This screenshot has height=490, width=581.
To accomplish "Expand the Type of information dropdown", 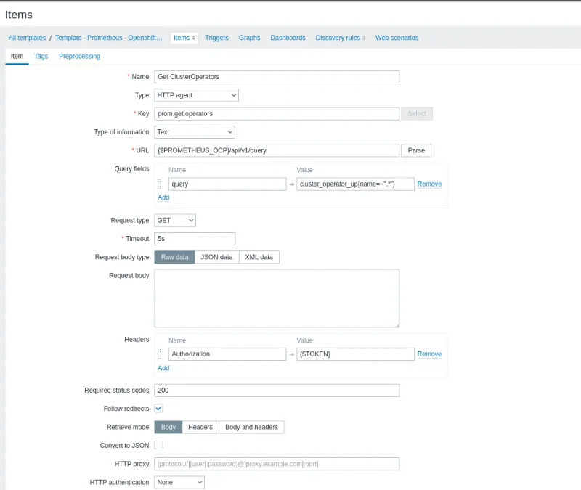I will 195,132.
